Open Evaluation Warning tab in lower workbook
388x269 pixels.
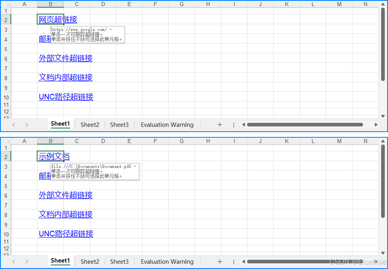[x=167, y=262]
